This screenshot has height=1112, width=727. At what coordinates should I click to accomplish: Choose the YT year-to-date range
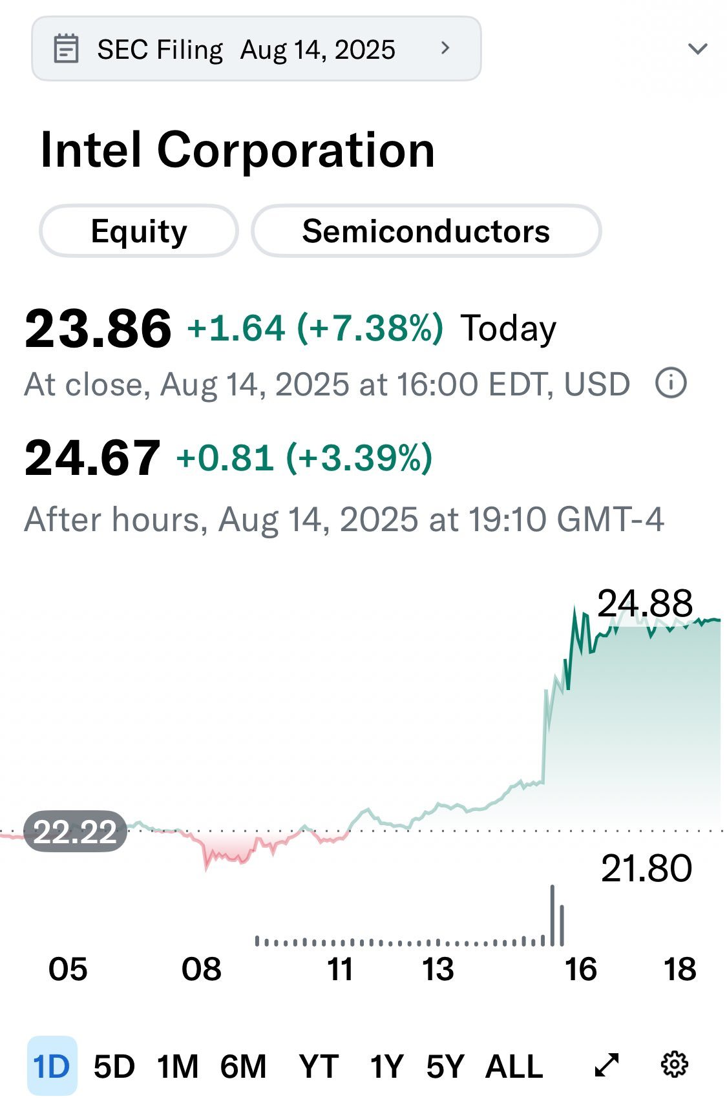[319, 1066]
